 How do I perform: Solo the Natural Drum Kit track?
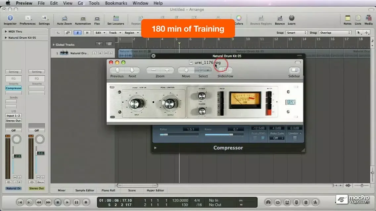(110, 53)
